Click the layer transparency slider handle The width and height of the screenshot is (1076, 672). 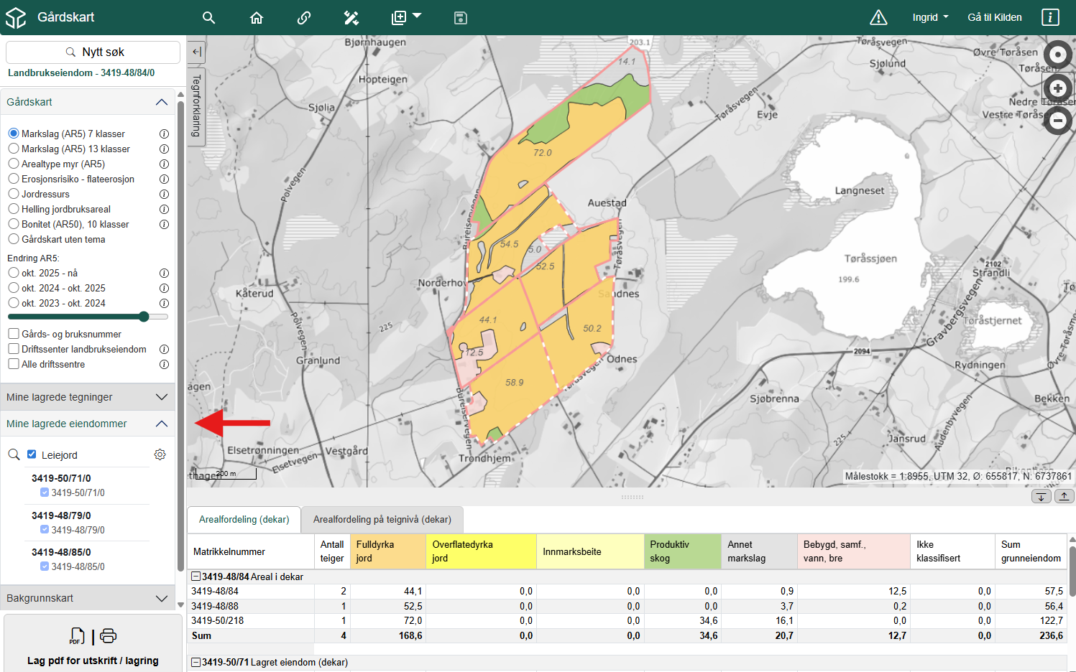(x=144, y=317)
